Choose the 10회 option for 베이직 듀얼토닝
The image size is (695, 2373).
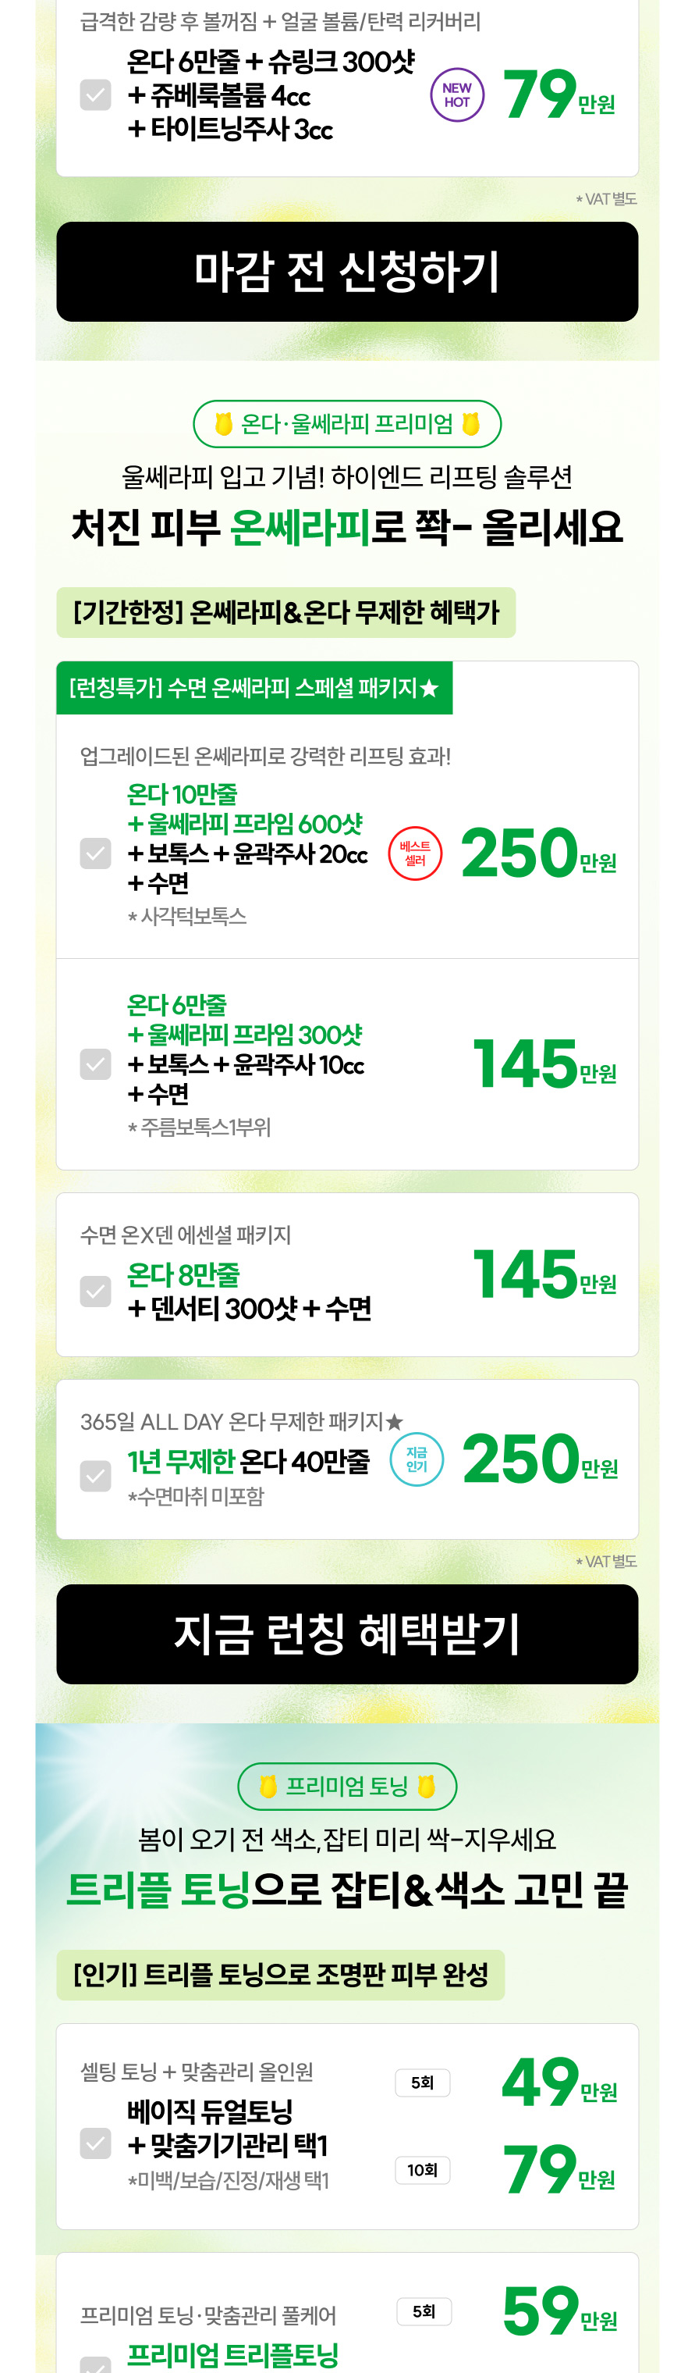click(x=423, y=2170)
